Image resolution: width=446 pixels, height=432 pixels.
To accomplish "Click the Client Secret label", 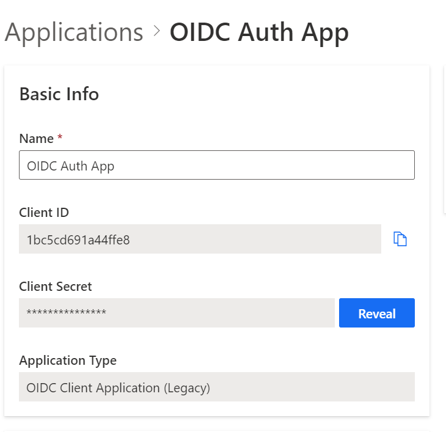I will click(x=55, y=287).
